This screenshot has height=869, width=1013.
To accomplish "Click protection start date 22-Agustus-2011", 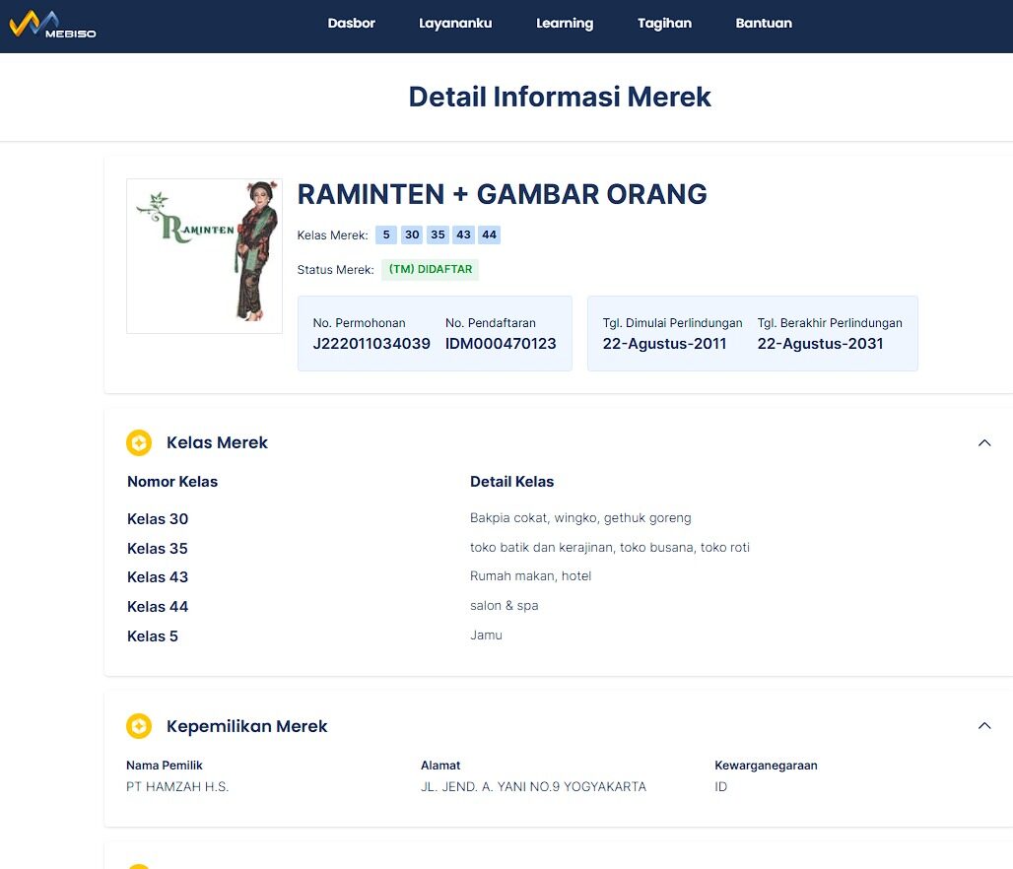I will 664,344.
